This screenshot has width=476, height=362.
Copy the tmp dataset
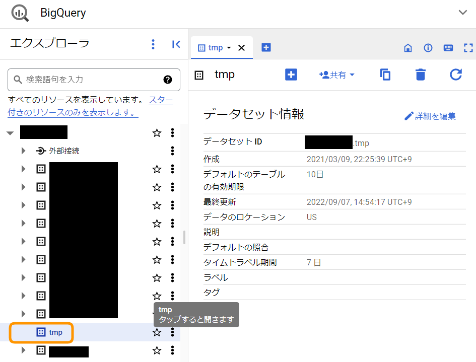tap(385, 75)
